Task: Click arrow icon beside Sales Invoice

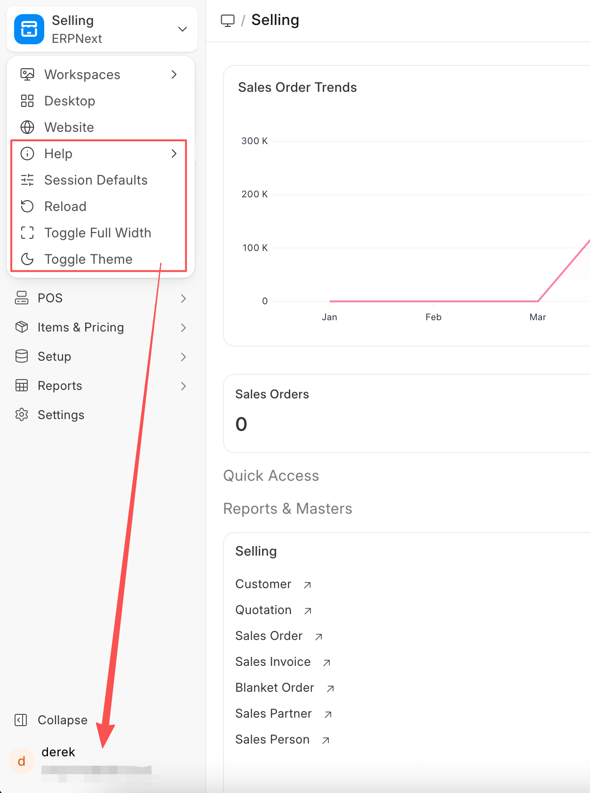Action: [x=327, y=663]
